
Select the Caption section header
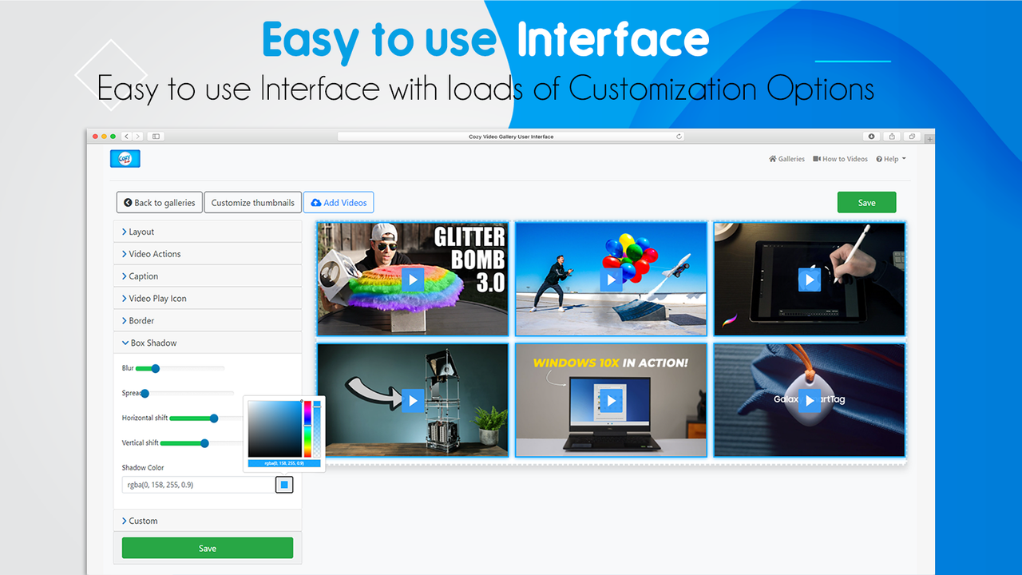(144, 276)
